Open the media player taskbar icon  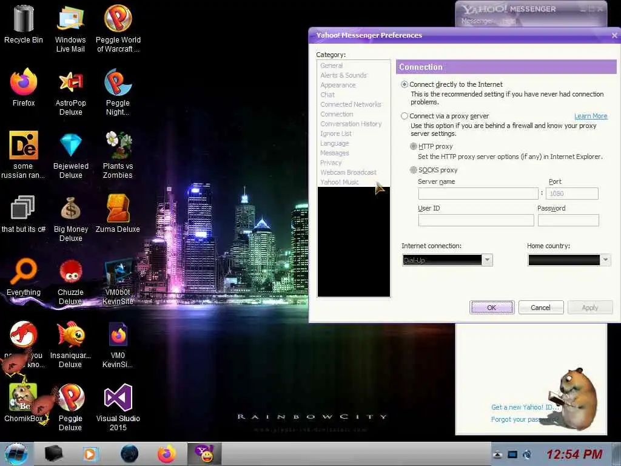90,454
